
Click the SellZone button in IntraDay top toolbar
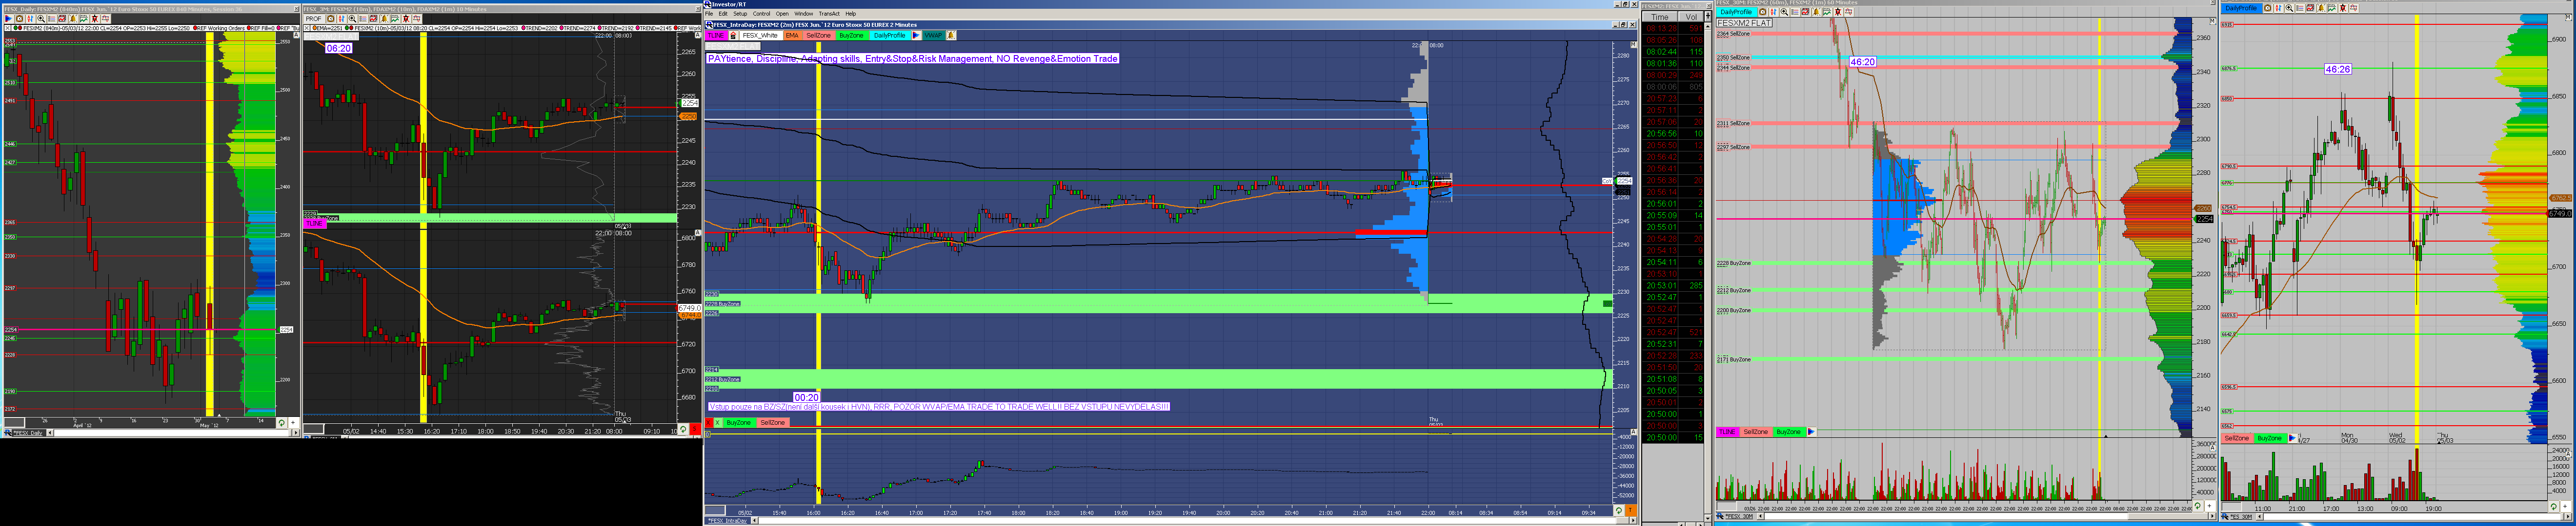click(819, 35)
